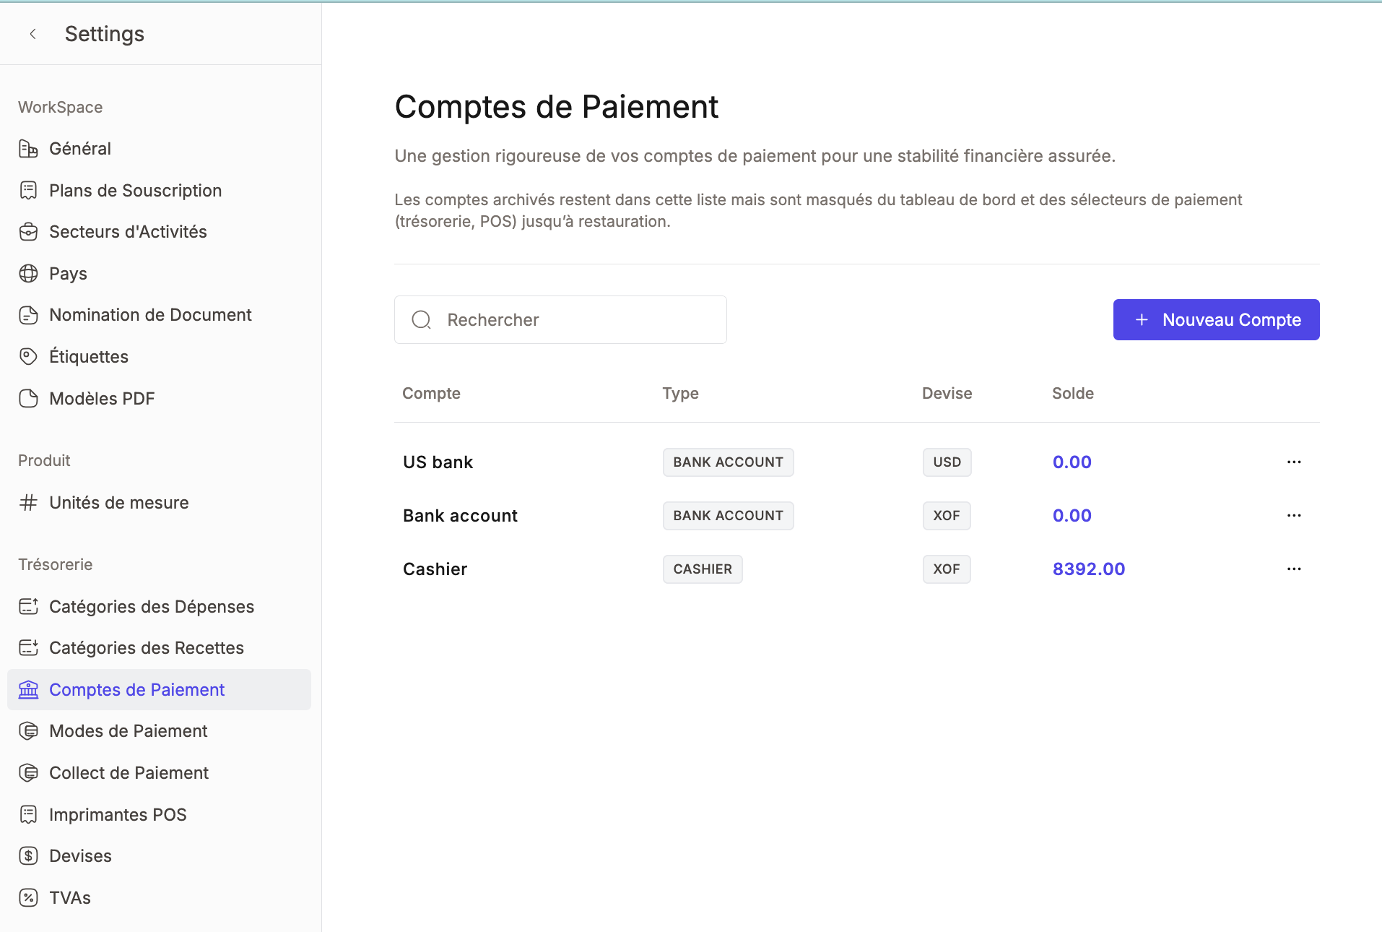Click the Pays globe icon
Viewport: 1382px width, 932px height.
click(28, 274)
